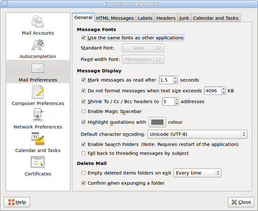Click the Composer Preferences label in sidebar
The image size is (258, 211).
38,103
